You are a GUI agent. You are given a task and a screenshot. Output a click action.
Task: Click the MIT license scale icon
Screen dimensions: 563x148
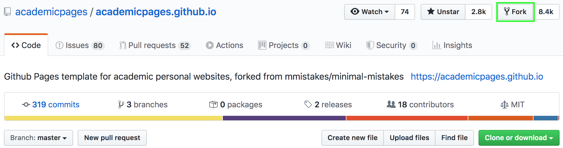504,105
